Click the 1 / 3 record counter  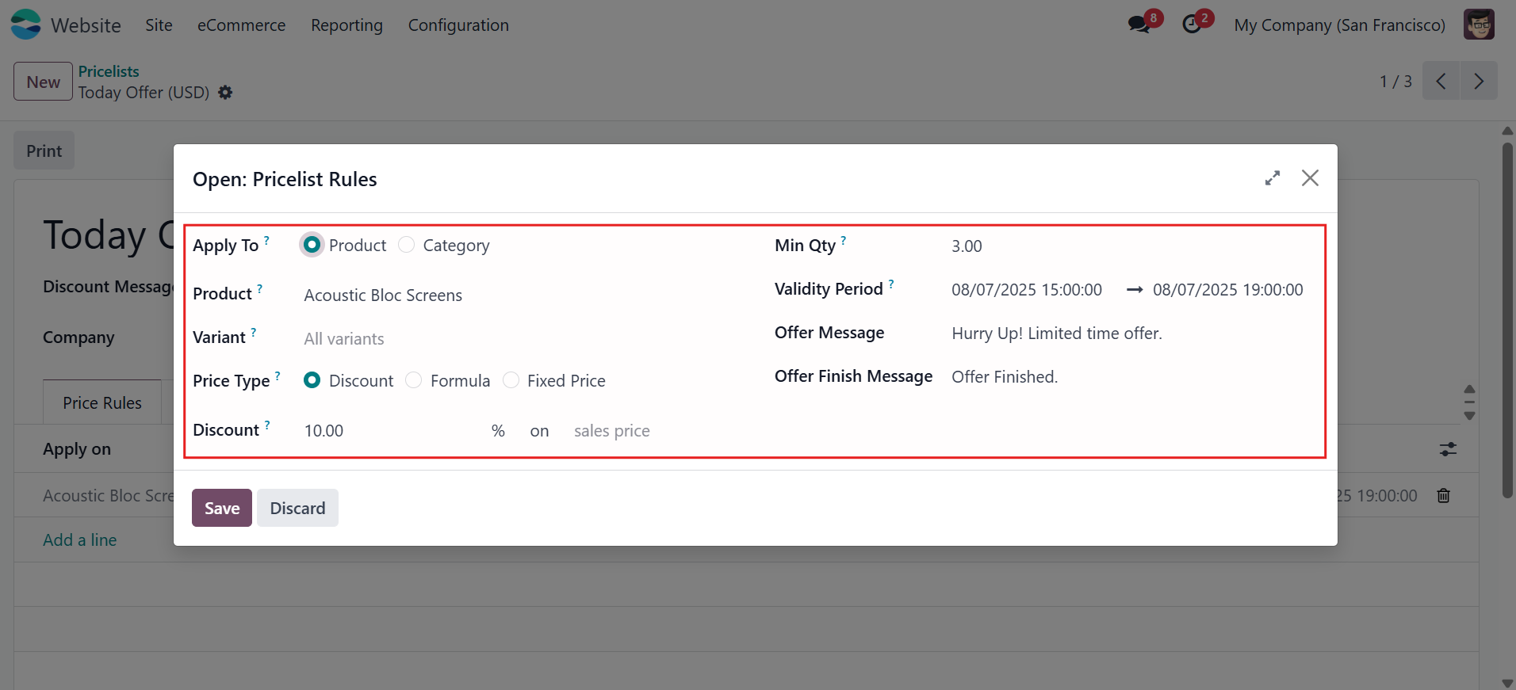coord(1395,82)
